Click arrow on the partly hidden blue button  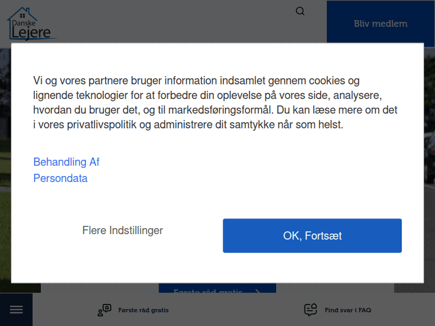click(x=258, y=291)
